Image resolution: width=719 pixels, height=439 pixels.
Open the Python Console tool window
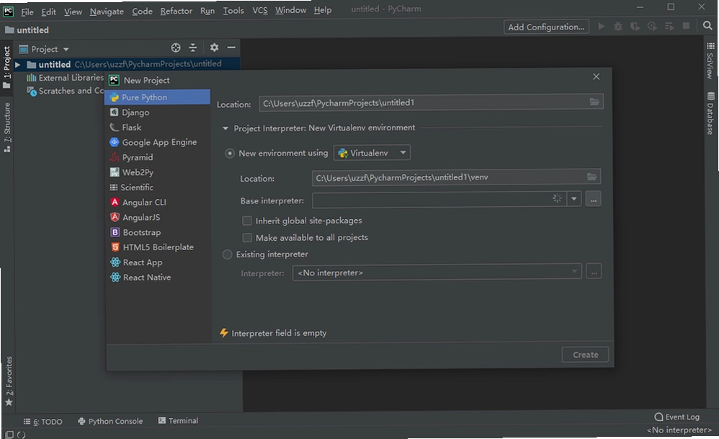110,421
